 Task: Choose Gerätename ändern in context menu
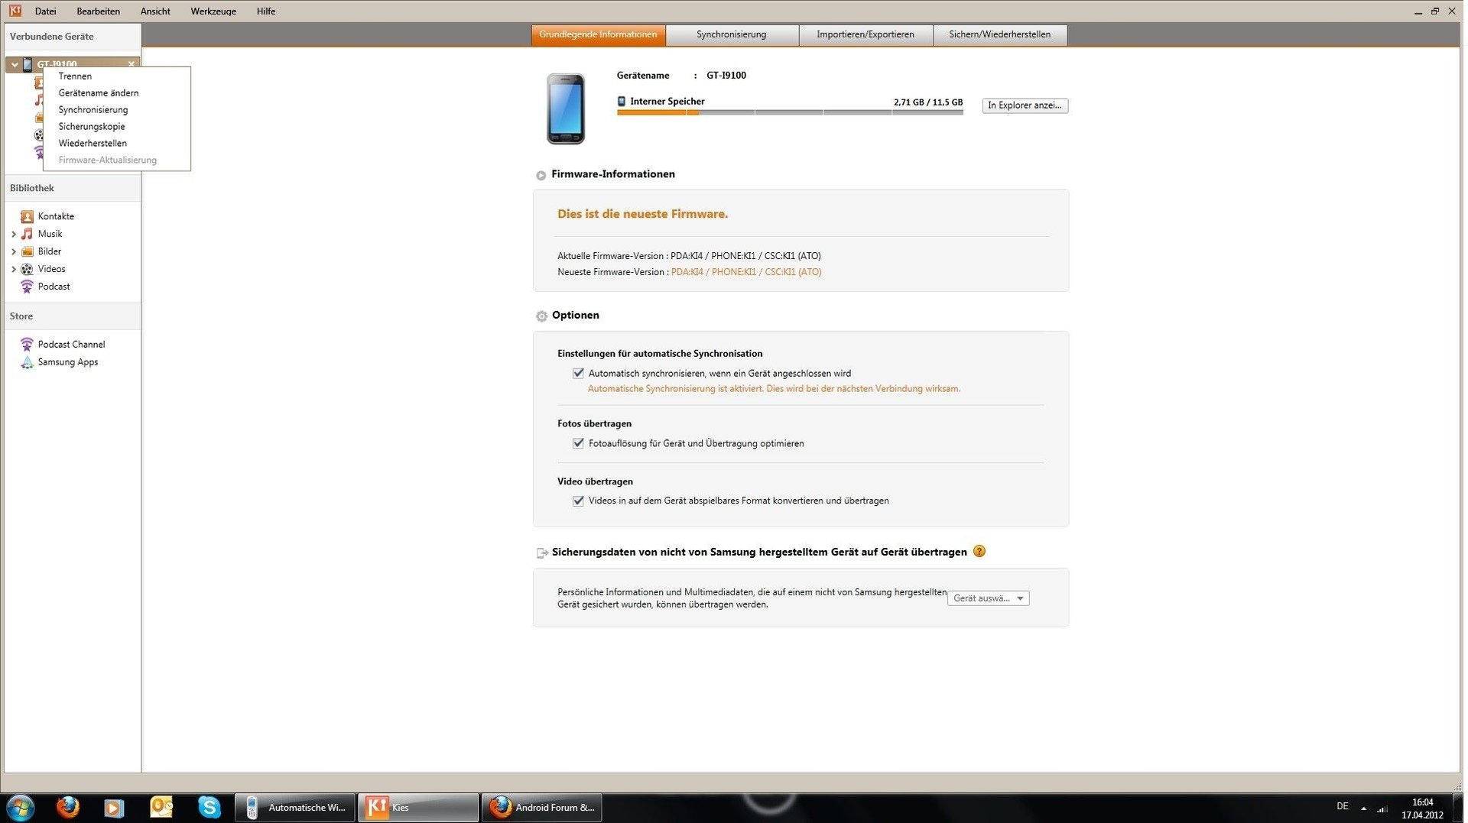coord(99,93)
